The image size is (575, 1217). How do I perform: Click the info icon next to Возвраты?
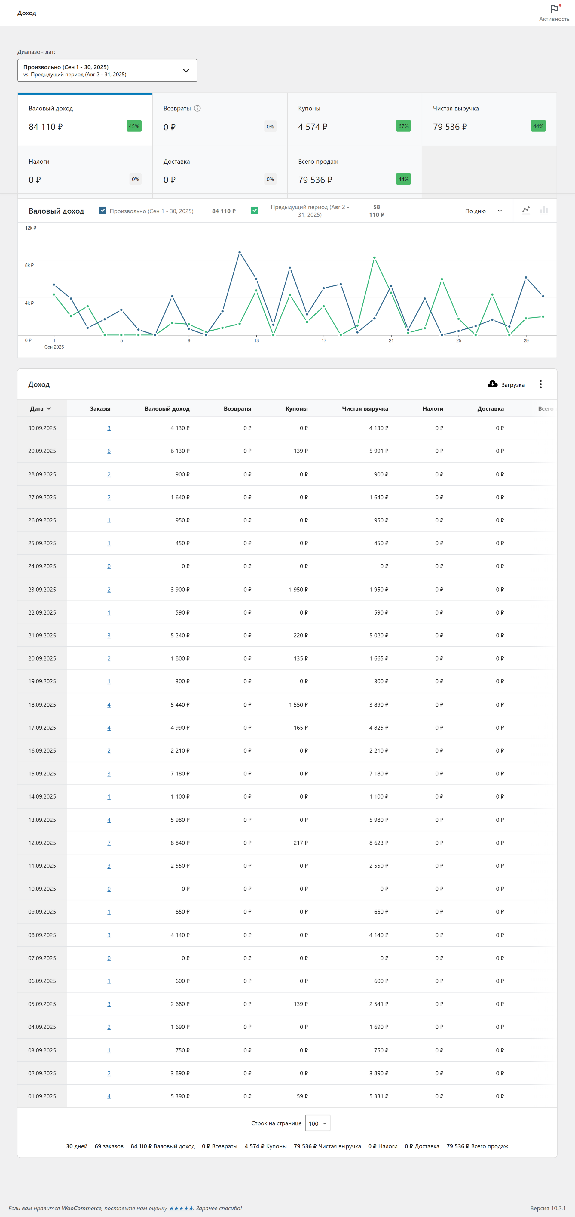(197, 108)
